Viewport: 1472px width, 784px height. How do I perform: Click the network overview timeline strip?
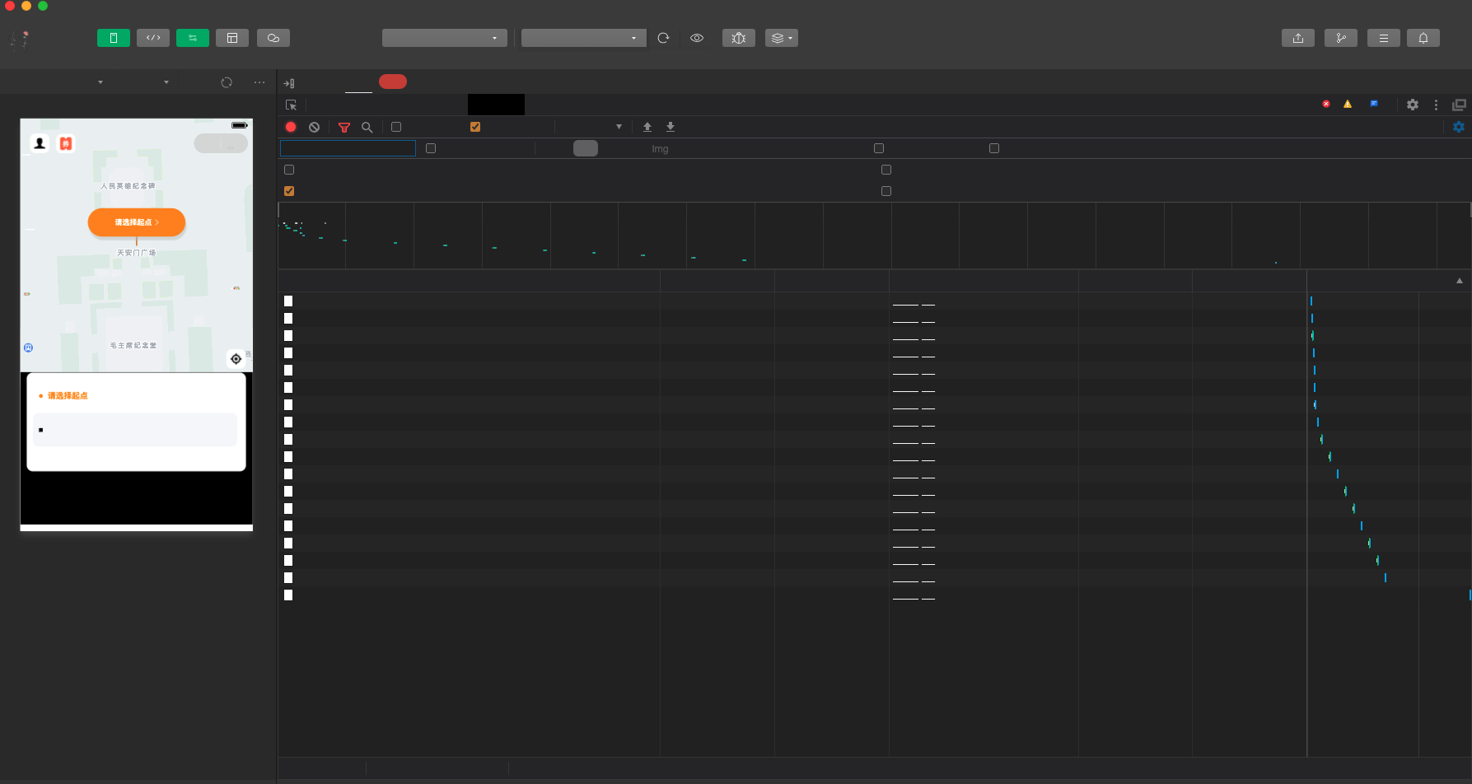tap(874, 236)
